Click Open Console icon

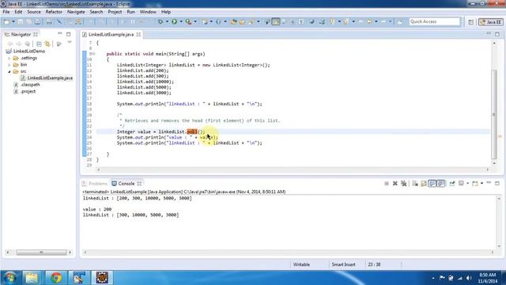click(x=475, y=184)
